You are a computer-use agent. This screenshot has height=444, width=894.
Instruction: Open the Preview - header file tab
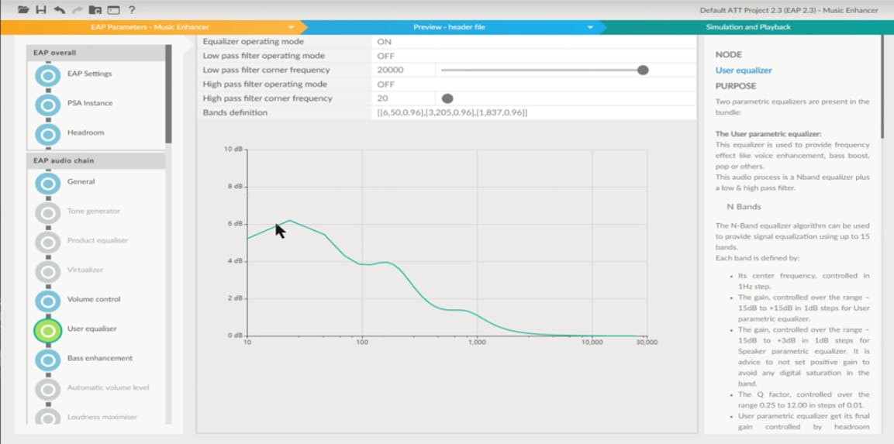[448, 27]
